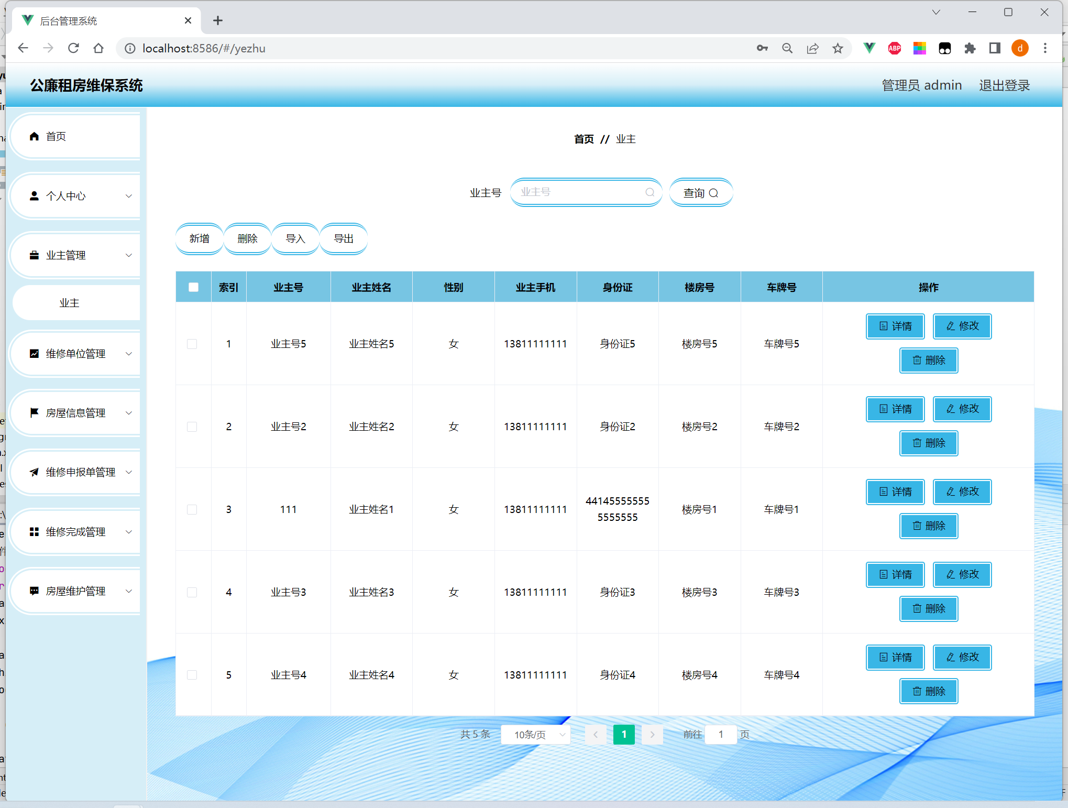Open the 10条/页 page size dropdown

click(x=535, y=734)
